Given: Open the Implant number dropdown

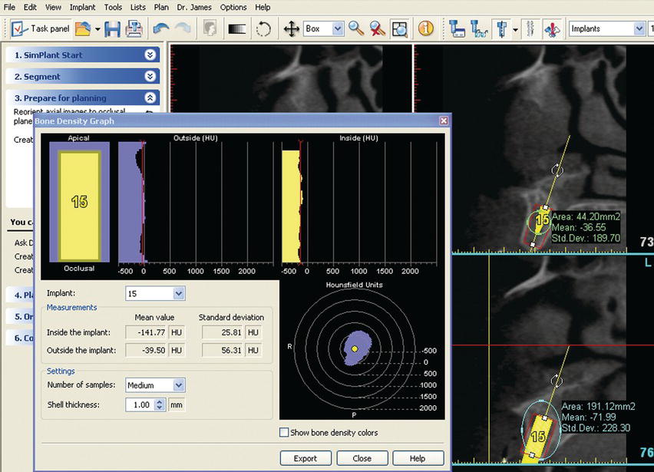Looking at the screenshot, I should [179, 294].
